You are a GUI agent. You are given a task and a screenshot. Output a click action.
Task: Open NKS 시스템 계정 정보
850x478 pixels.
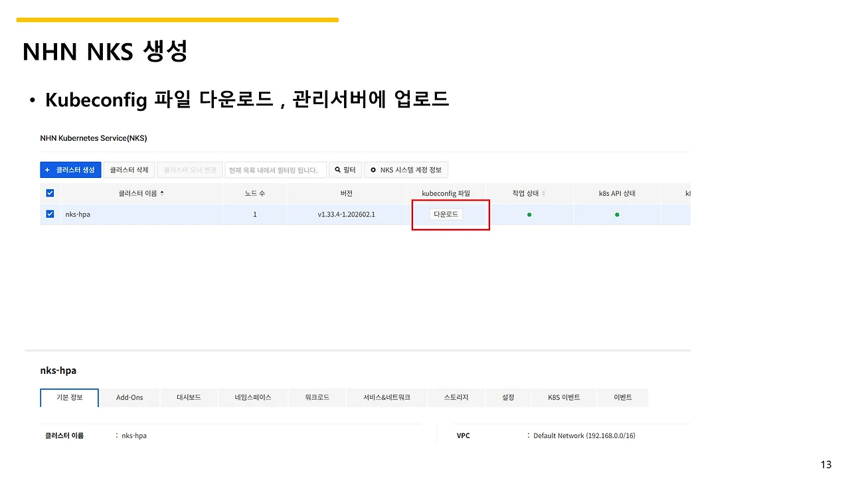[406, 170]
